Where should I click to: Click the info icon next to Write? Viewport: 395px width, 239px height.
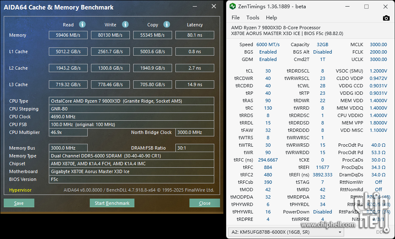[x=125, y=25]
